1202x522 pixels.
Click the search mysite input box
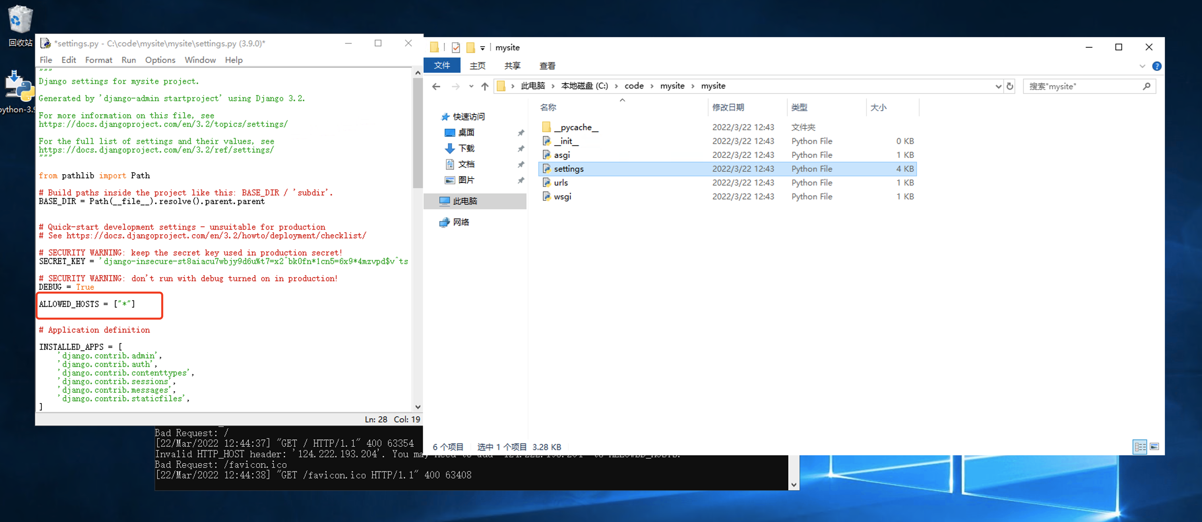(x=1083, y=86)
